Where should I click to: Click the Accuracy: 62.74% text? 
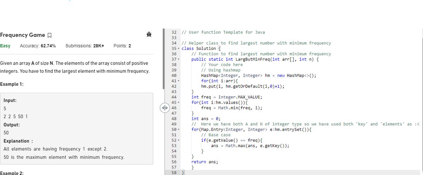pyautogui.click(x=38, y=46)
